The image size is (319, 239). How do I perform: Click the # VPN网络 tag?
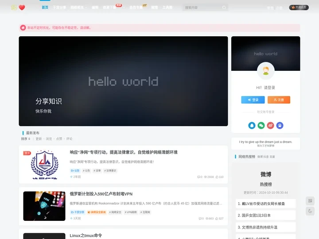tap(131, 212)
